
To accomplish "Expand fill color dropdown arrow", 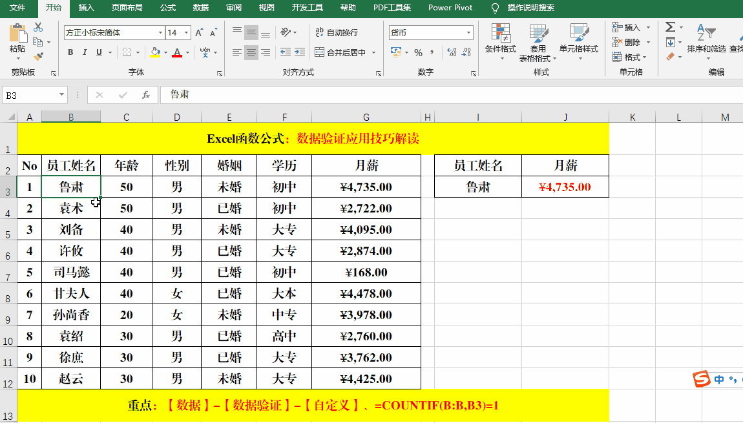I will click(165, 52).
